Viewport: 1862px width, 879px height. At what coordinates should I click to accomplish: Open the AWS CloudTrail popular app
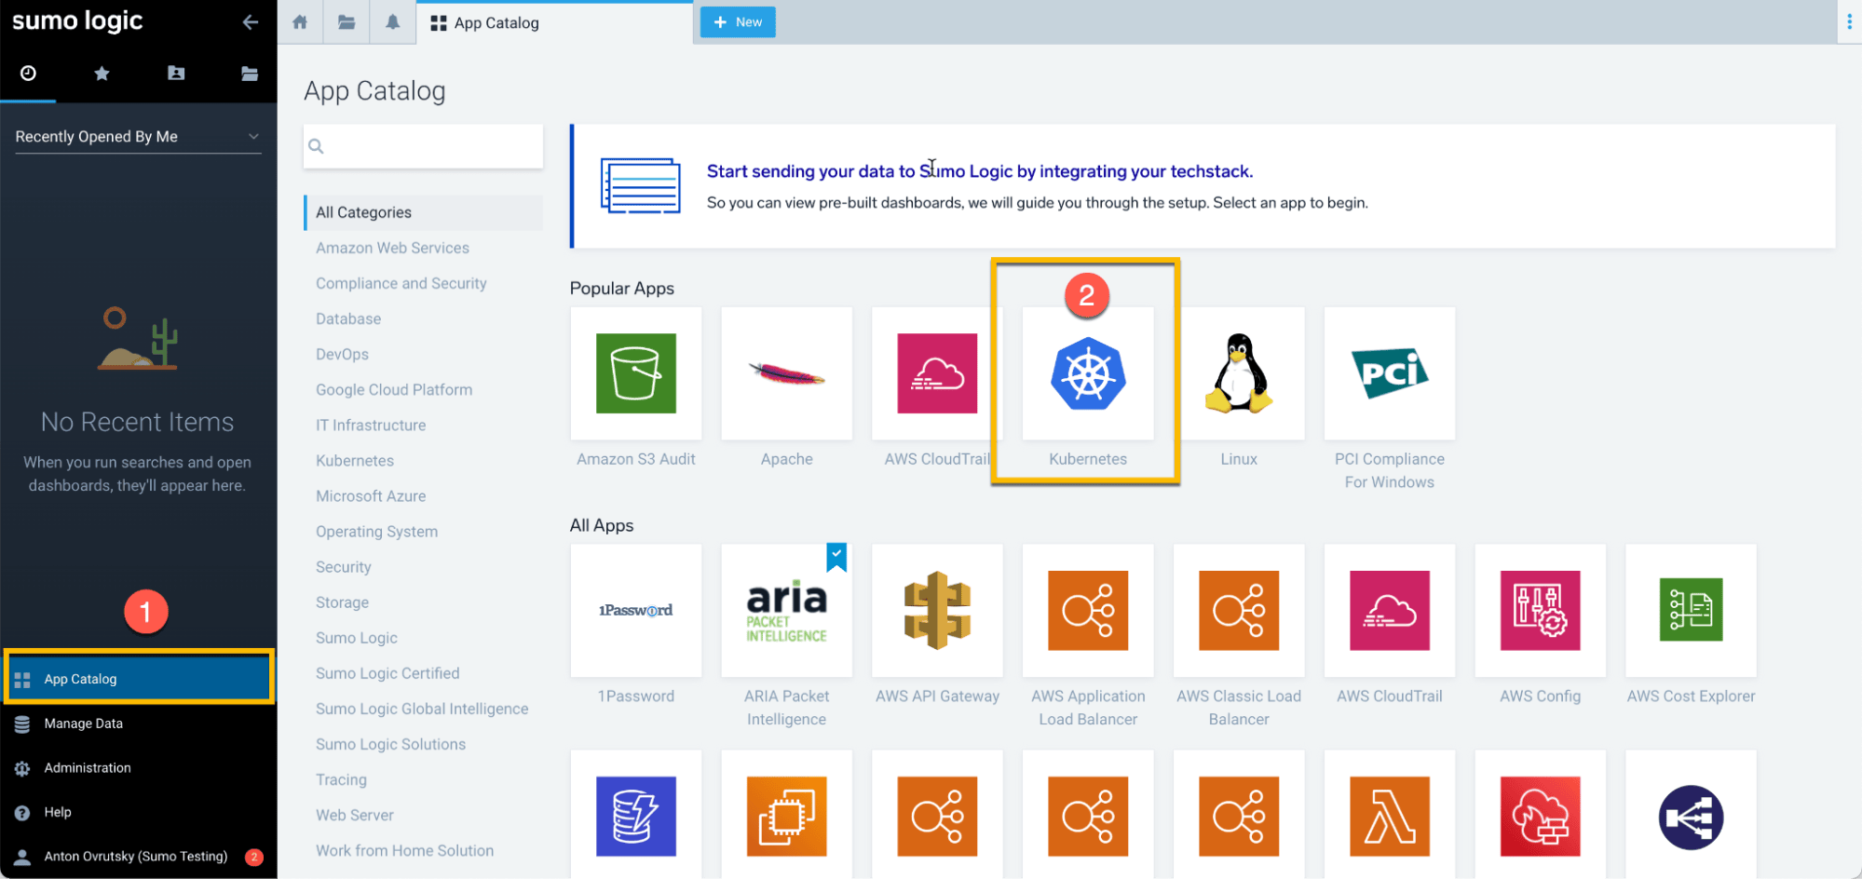pos(937,374)
